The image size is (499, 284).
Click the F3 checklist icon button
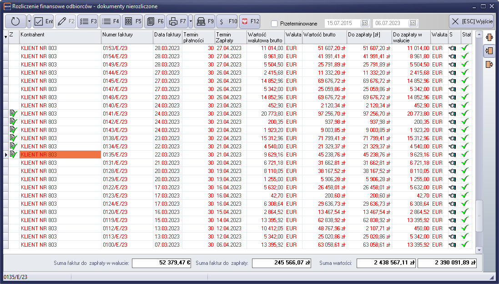(88, 21)
